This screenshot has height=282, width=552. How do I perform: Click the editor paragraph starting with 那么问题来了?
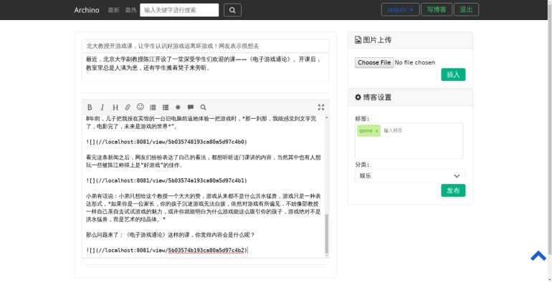pos(171,235)
